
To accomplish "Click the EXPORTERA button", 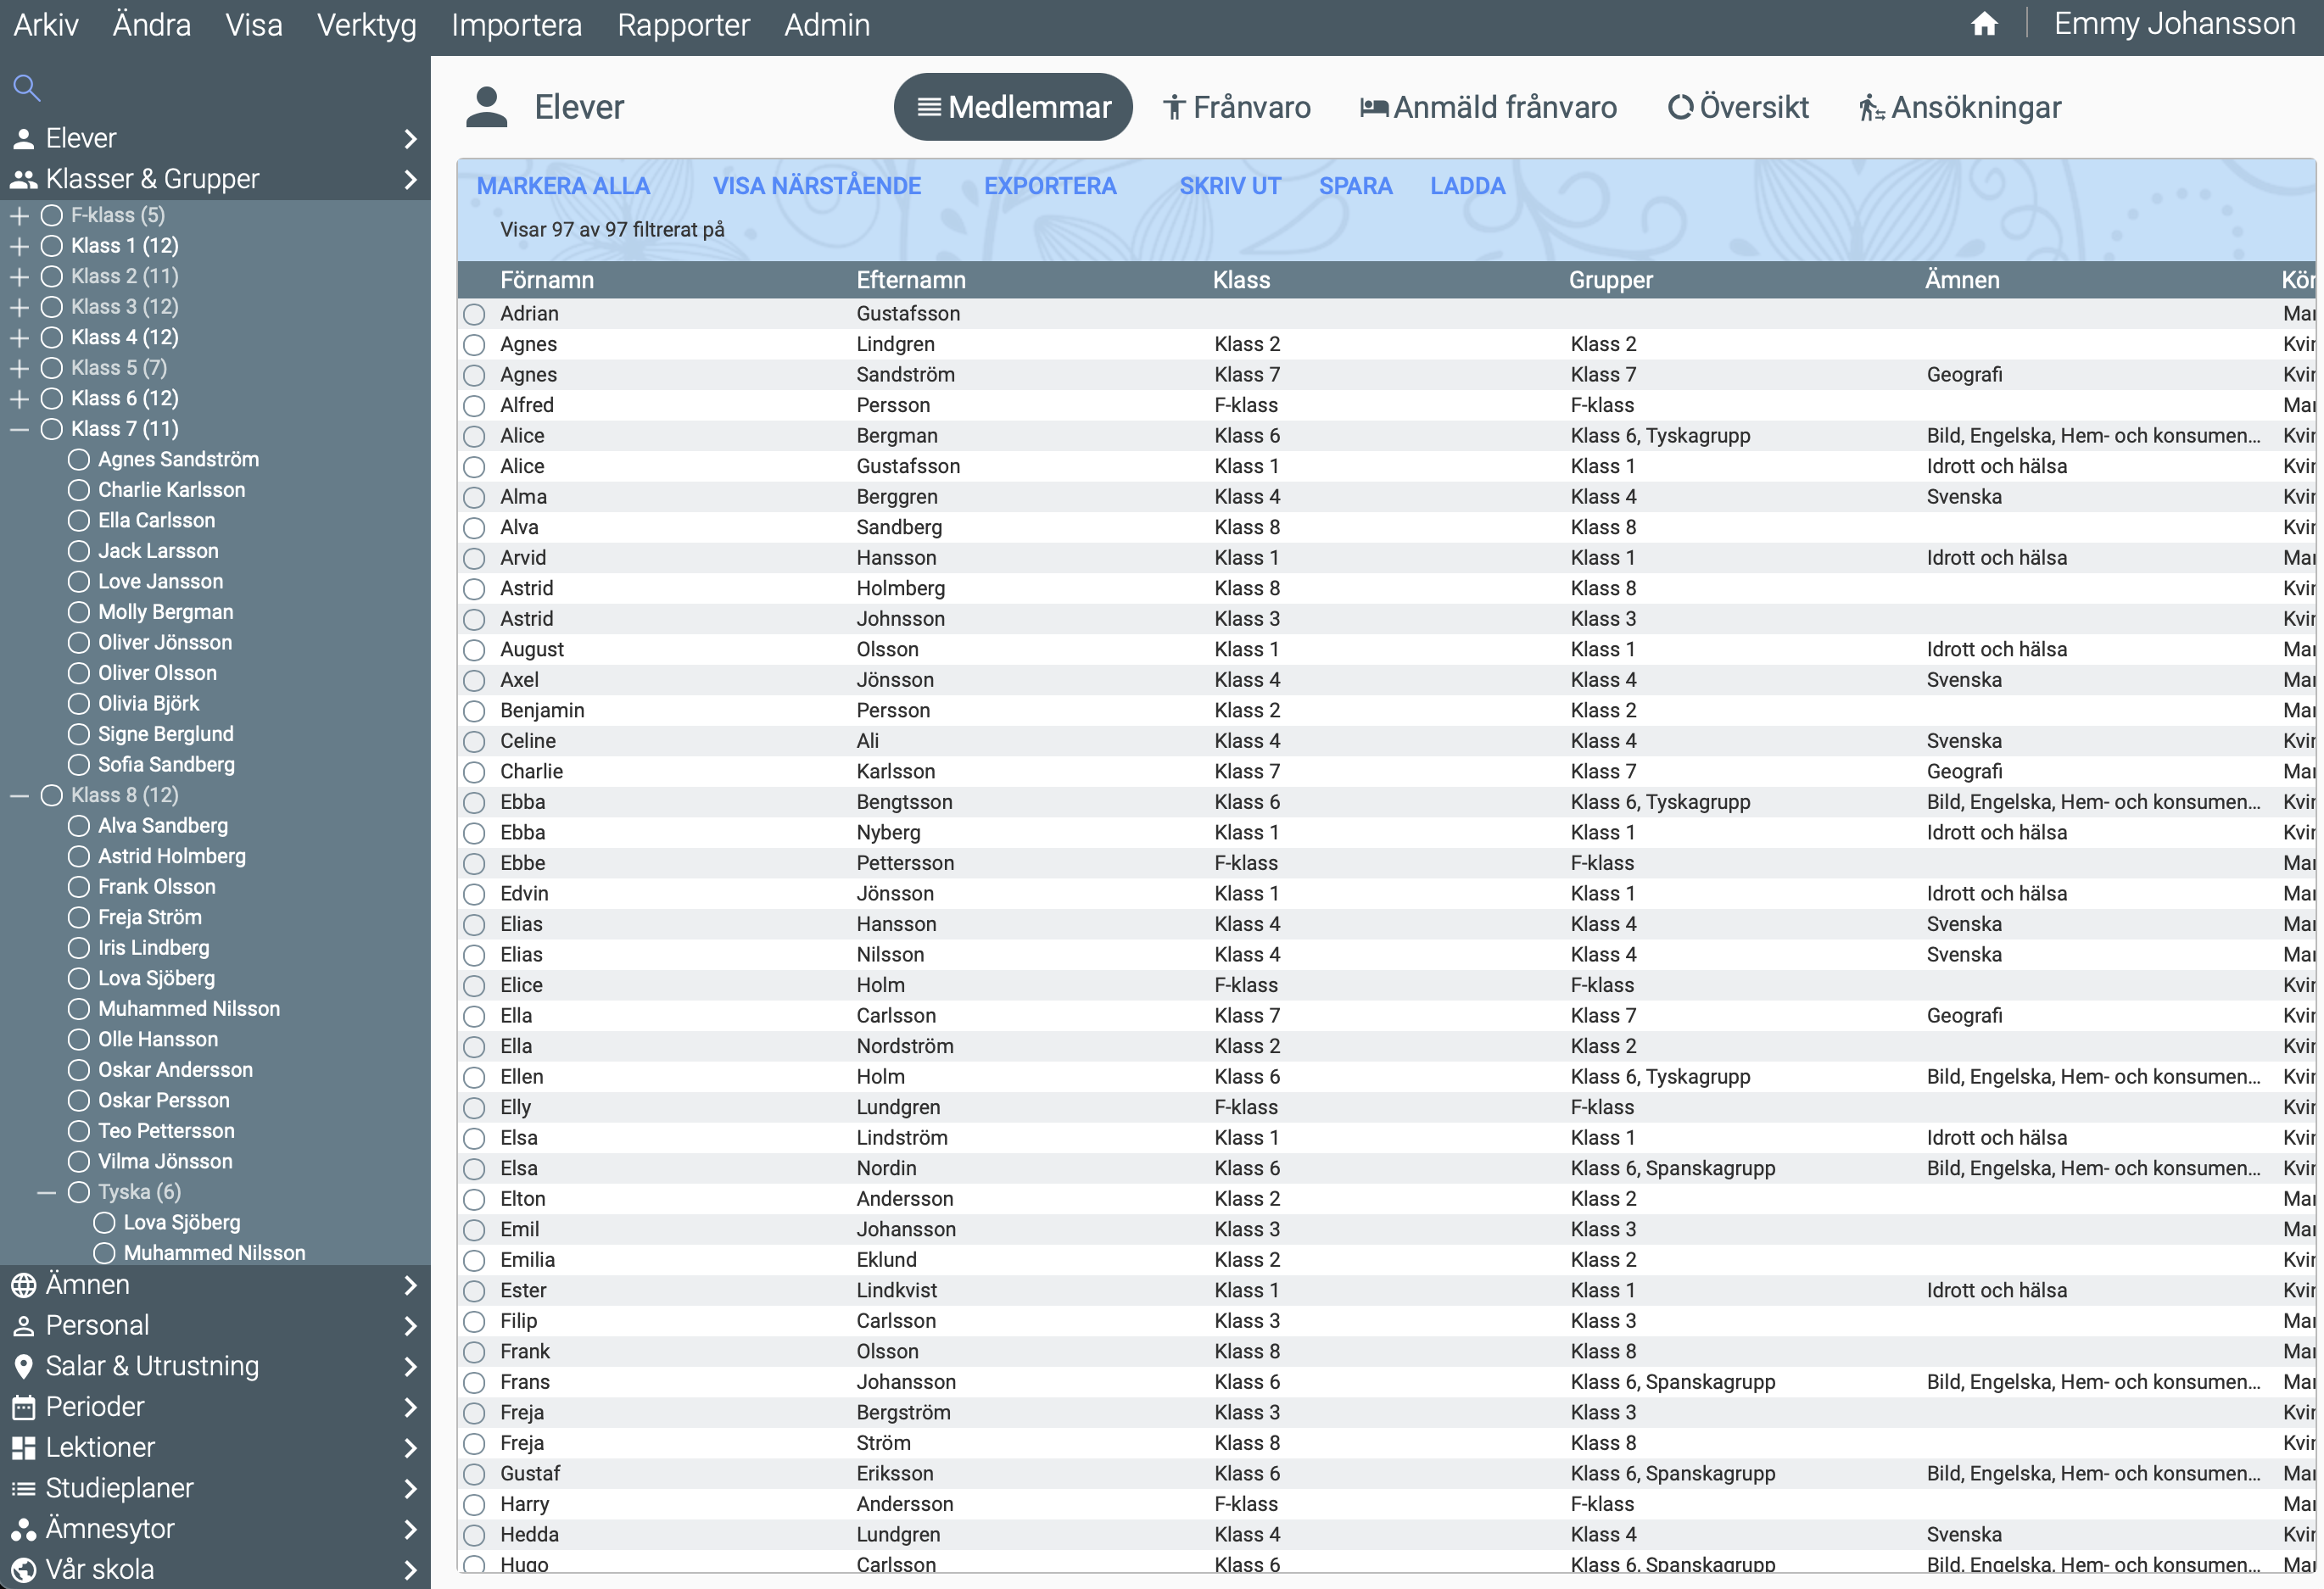I will [1050, 186].
